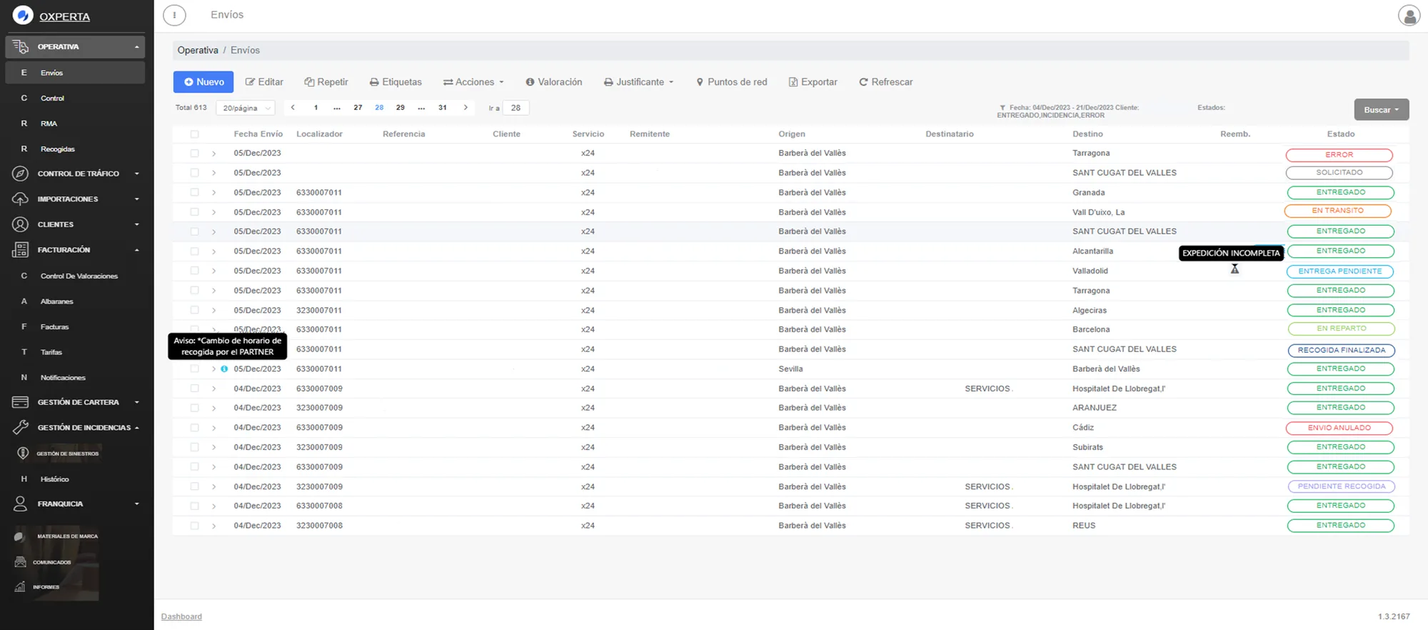
Task: Click the Informes chart icon
Action: pos(20,587)
